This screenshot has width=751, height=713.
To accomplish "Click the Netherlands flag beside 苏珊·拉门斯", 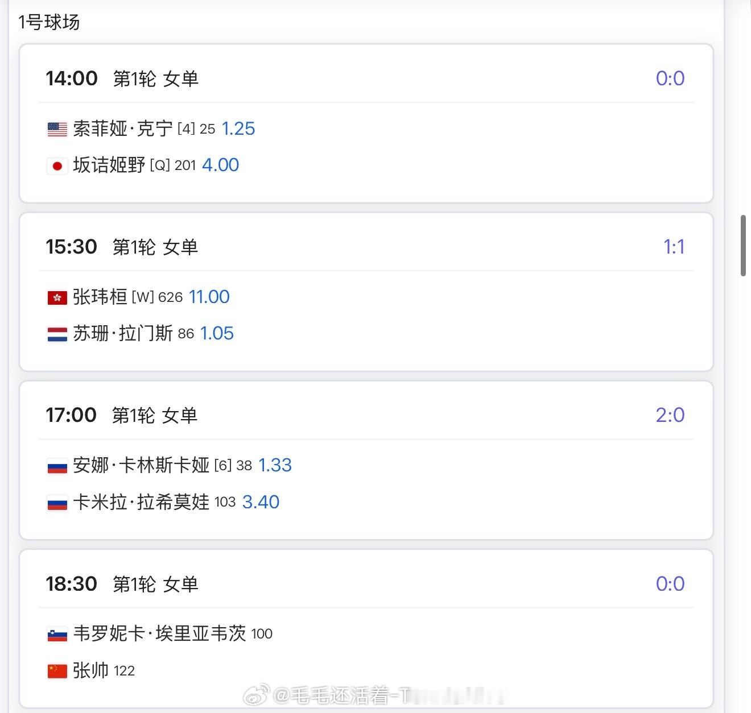I will pos(57,334).
